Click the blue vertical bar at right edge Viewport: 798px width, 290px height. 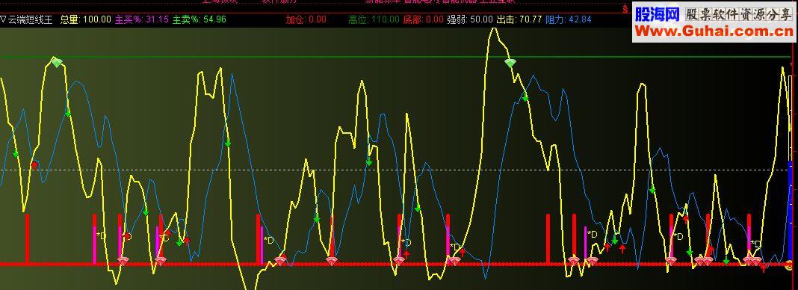(790, 211)
